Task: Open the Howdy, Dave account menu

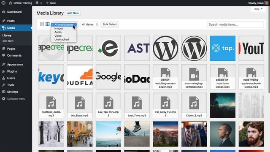Action: click(x=258, y=3)
